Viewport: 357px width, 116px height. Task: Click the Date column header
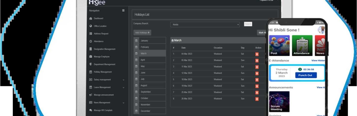(184, 48)
